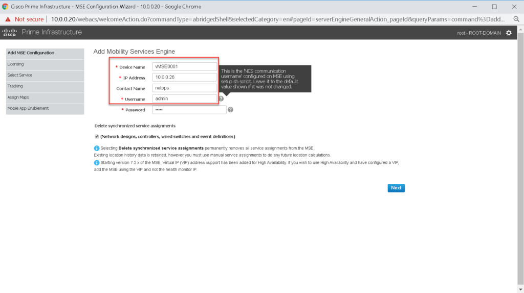Click the info icon beside the version 7.2.x note

click(x=97, y=162)
